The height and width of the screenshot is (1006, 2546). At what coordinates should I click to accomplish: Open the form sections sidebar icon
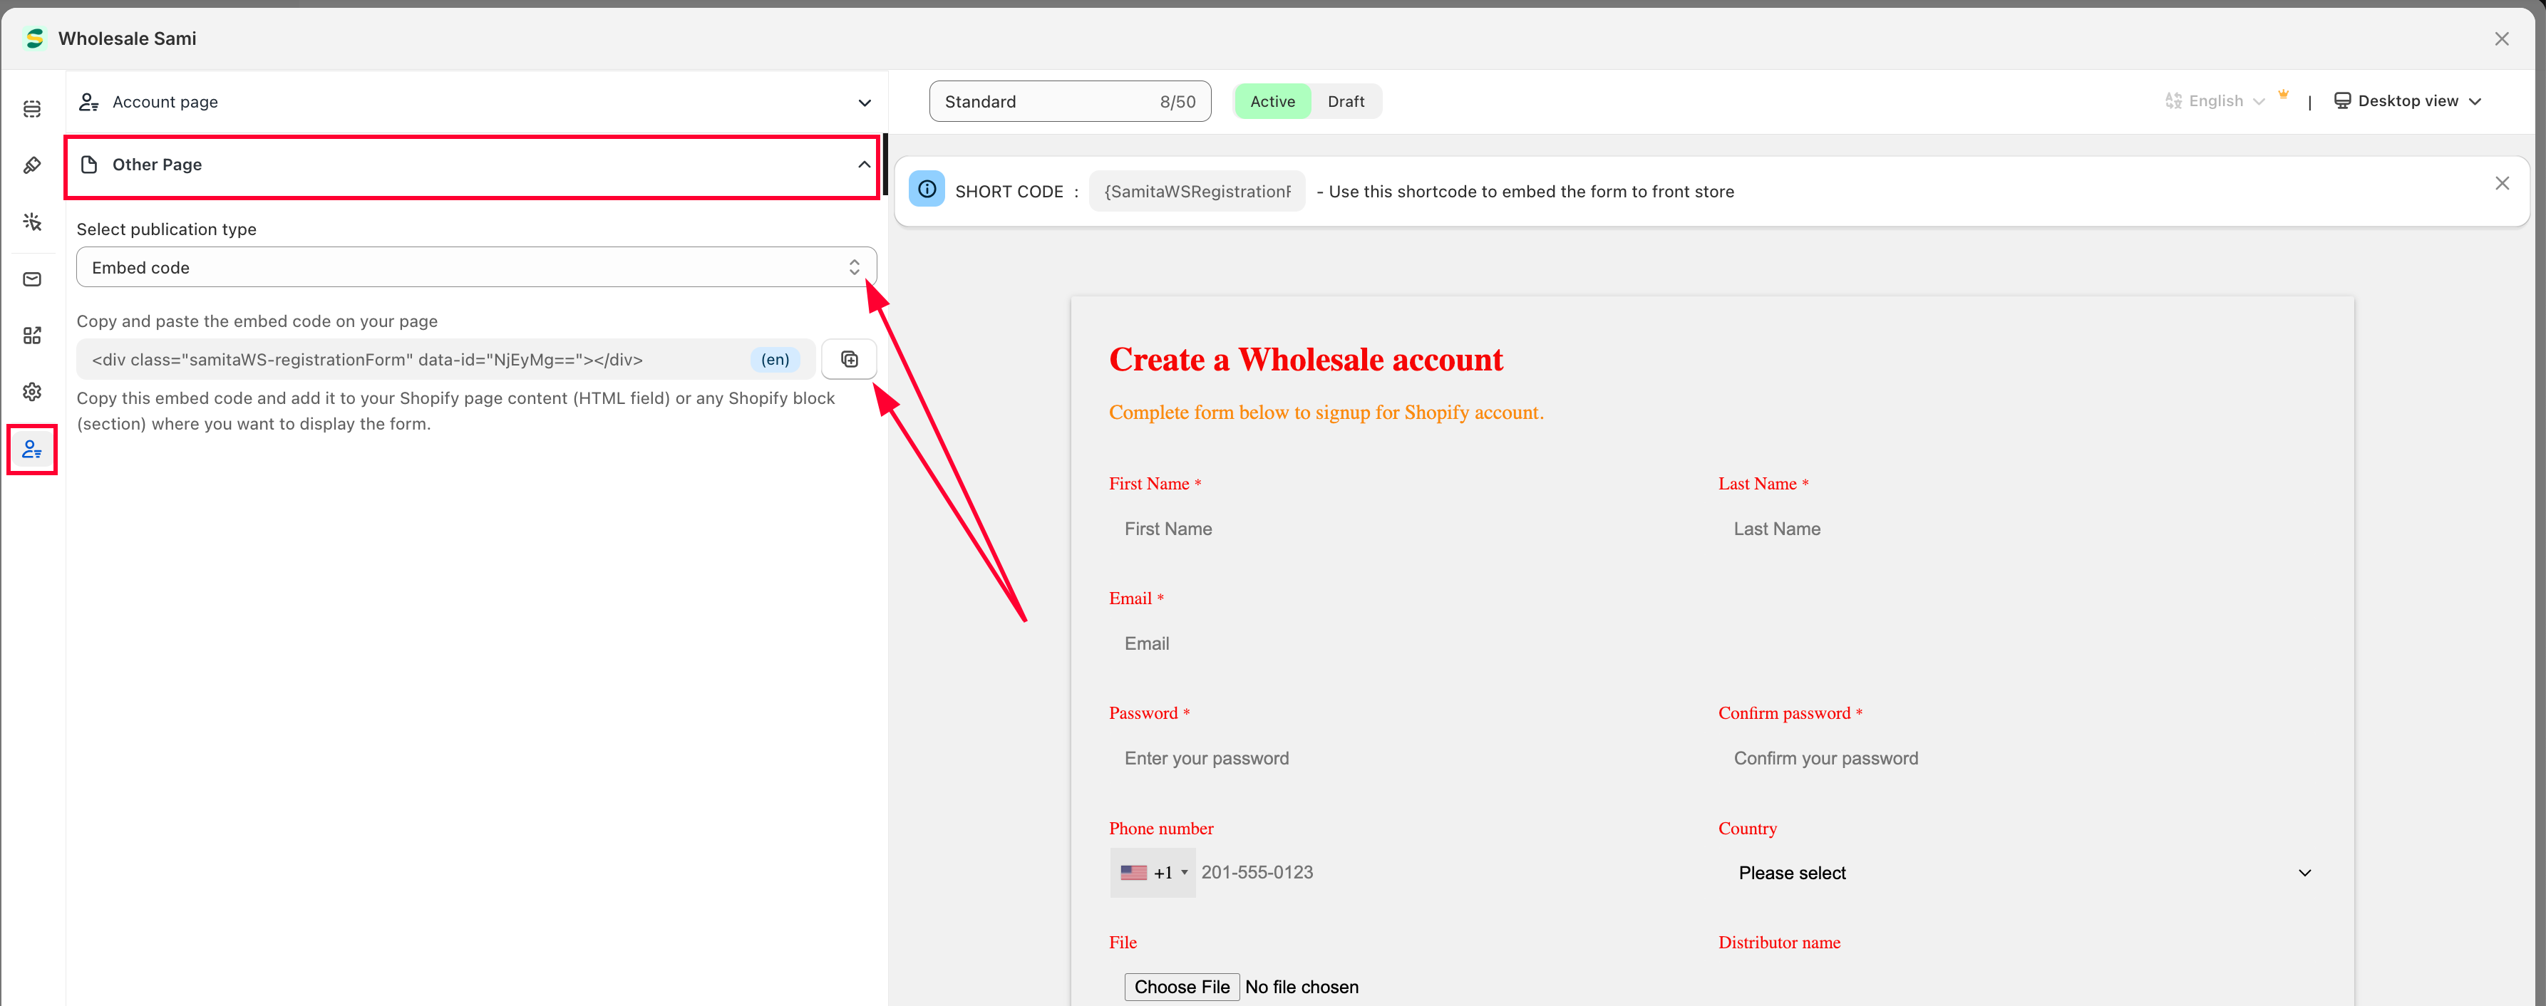click(31, 109)
